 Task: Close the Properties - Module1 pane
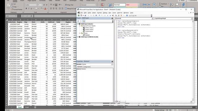(x=112, y=61)
